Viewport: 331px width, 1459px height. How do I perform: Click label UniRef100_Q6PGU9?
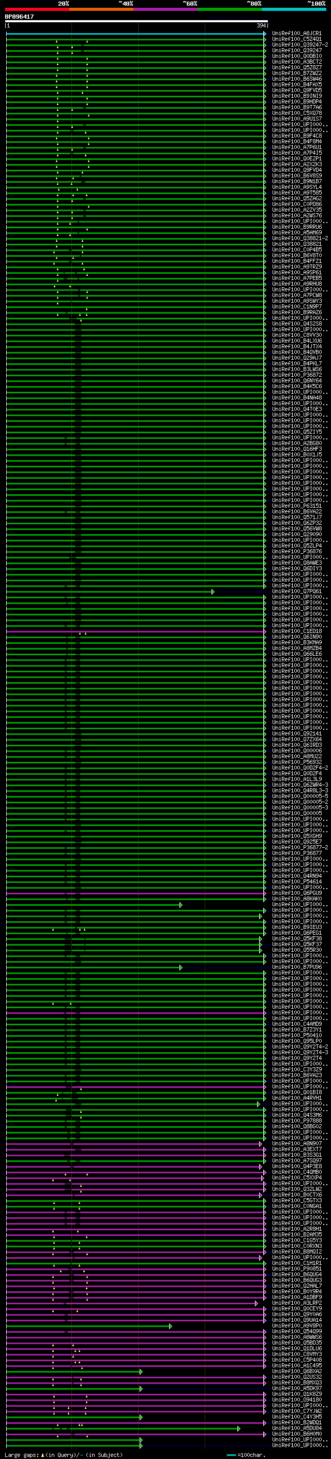tap(297, 893)
